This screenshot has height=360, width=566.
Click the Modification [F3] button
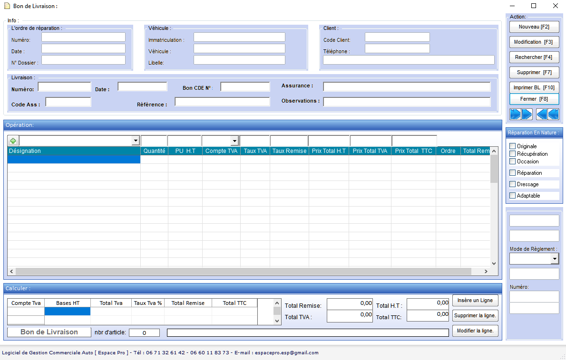point(534,42)
